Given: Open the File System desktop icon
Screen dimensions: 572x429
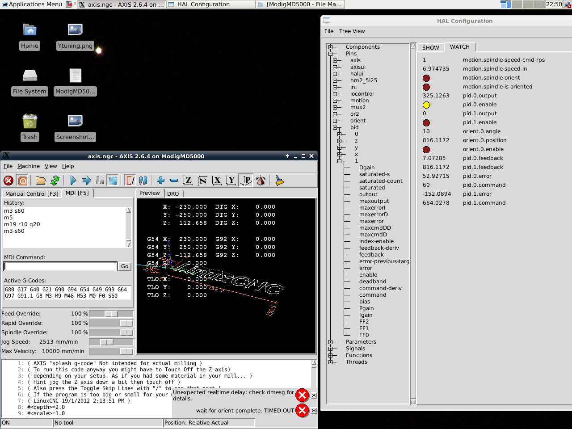Looking at the screenshot, I should 29,82.
